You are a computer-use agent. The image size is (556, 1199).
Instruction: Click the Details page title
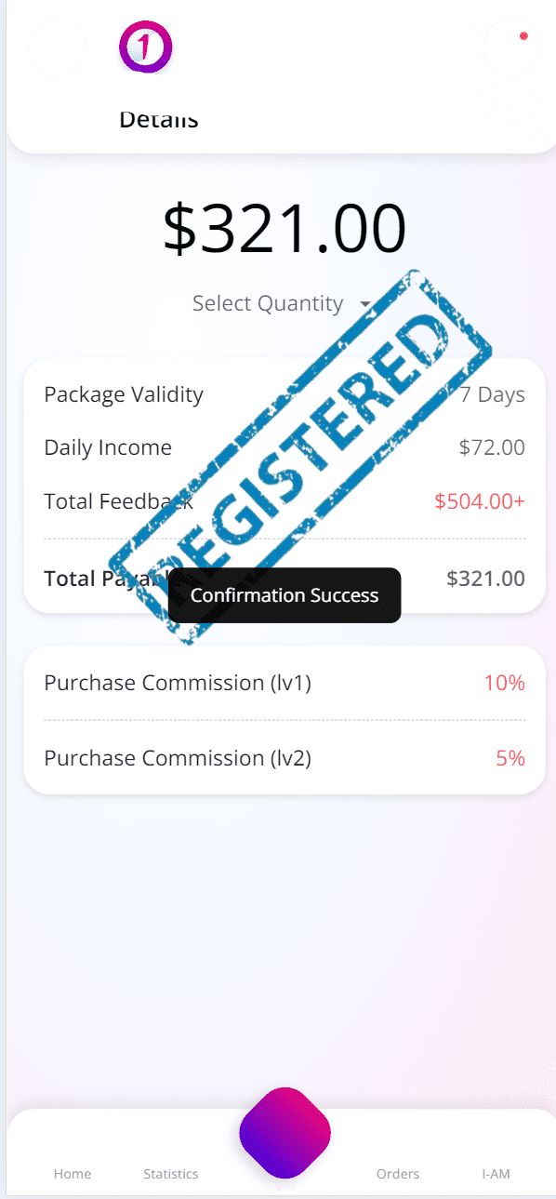click(x=159, y=119)
